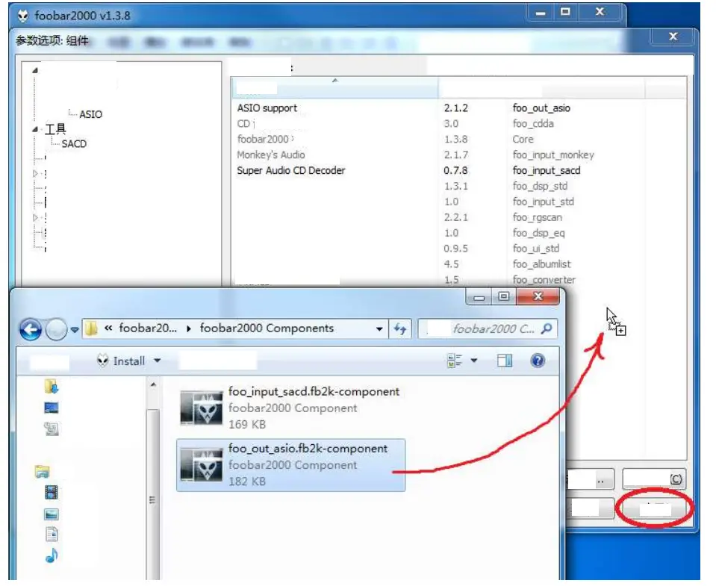Select SACD in the preferences tree
Screen dimensions: 716x586
74,144
